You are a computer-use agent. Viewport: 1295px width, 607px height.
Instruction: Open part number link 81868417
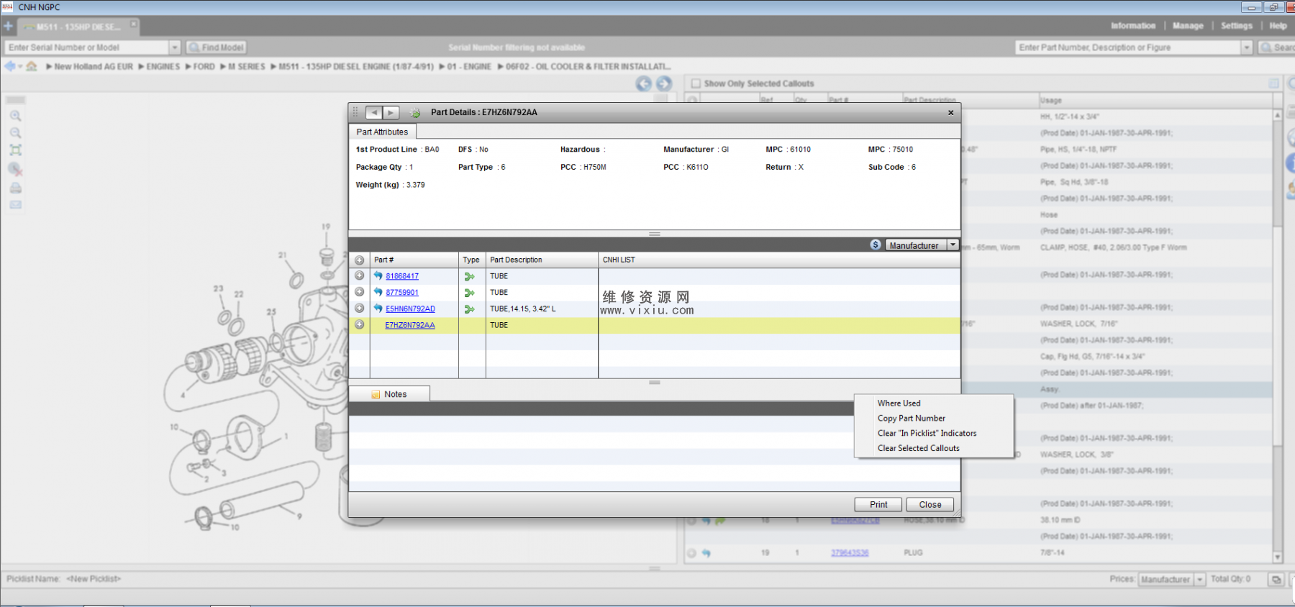click(402, 276)
